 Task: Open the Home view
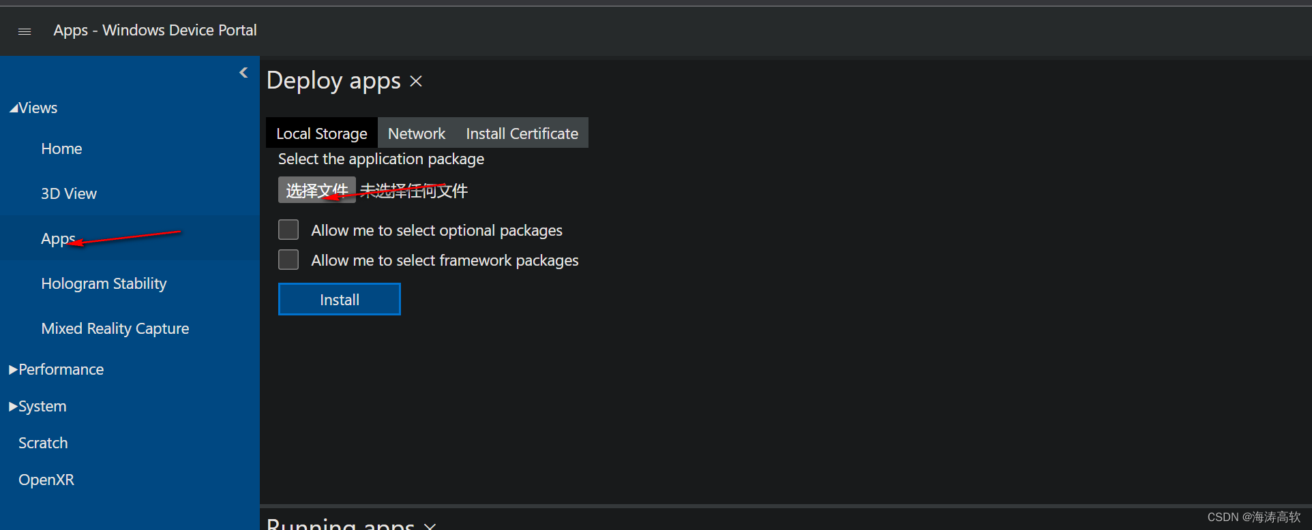[61, 149]
